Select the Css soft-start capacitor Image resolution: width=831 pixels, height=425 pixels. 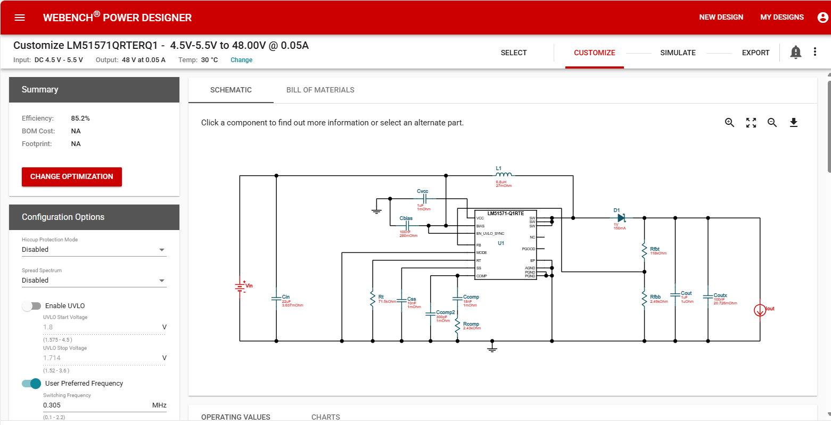(402, 301)
